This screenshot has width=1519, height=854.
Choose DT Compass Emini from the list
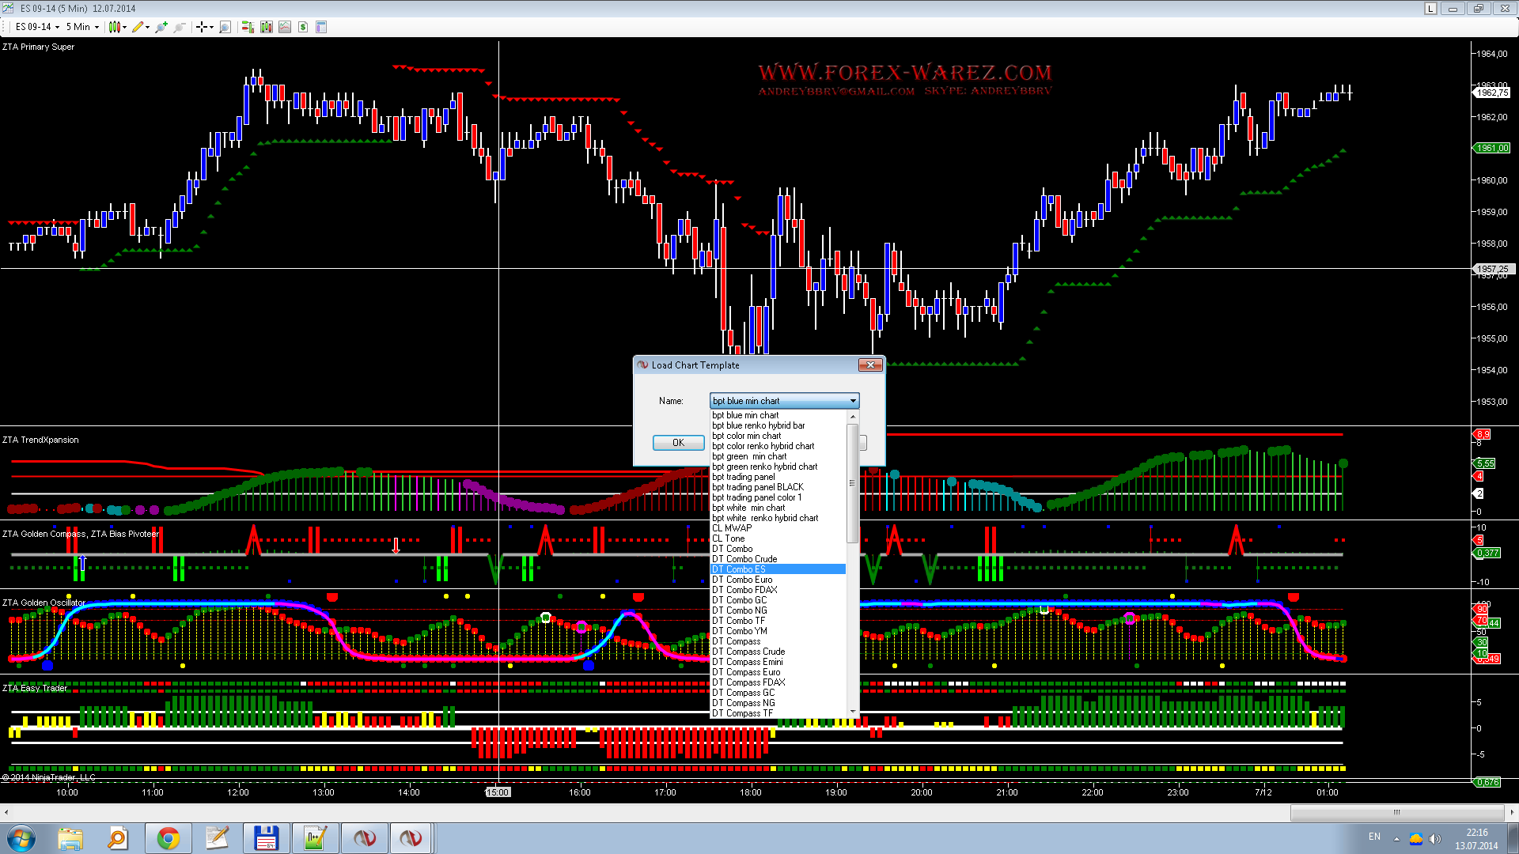747,662
